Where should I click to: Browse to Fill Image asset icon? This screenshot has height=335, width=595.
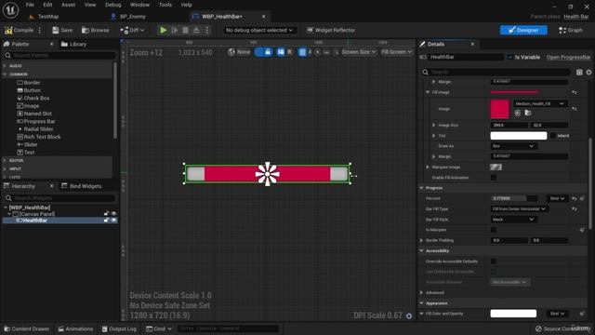(528, 113)
